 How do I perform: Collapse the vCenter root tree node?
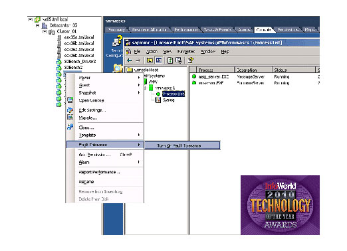[x=30, y=19]
